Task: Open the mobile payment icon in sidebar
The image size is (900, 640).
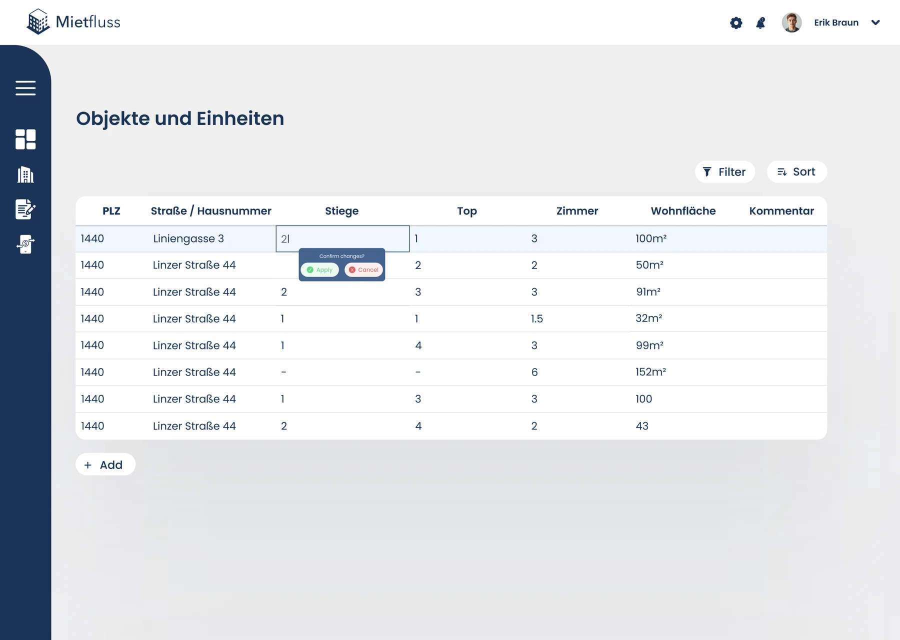Action: tap(25, 244)
